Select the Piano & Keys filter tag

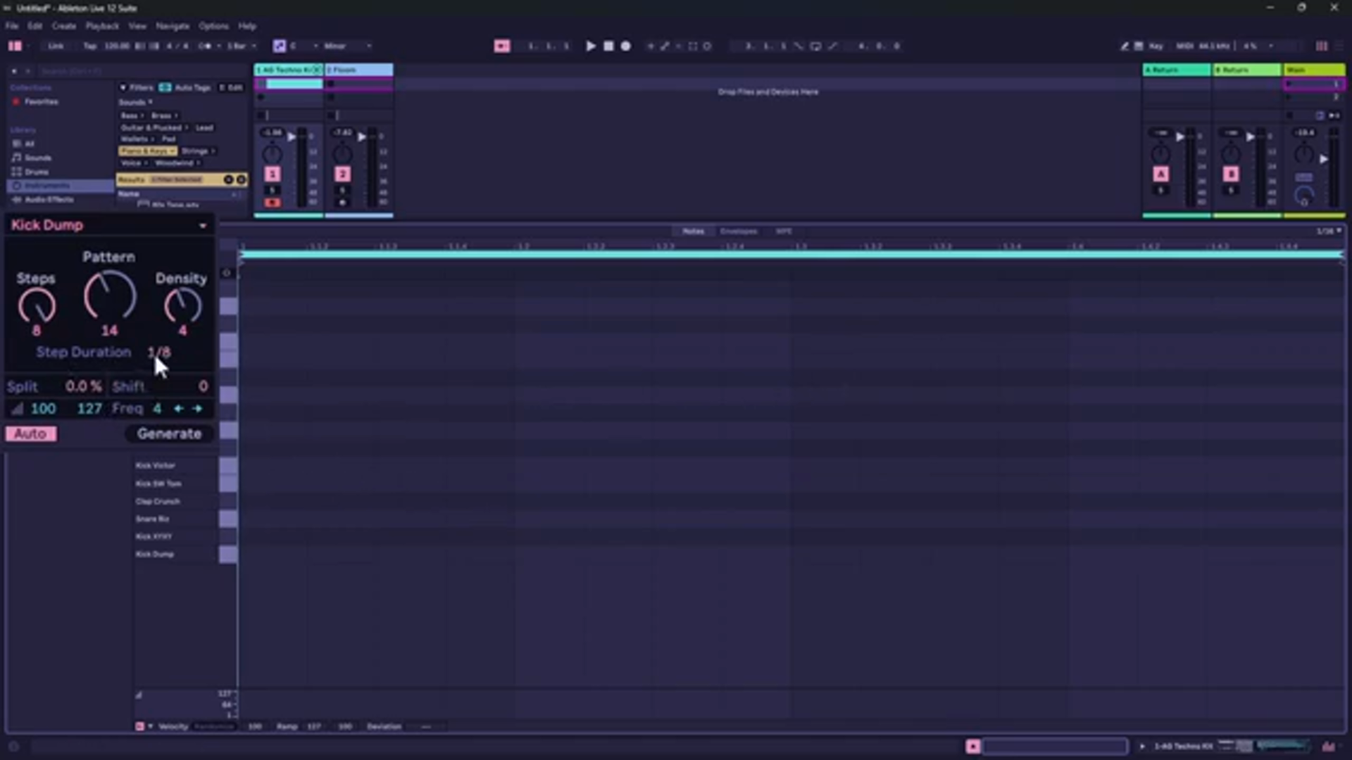[x=147, y=151]
